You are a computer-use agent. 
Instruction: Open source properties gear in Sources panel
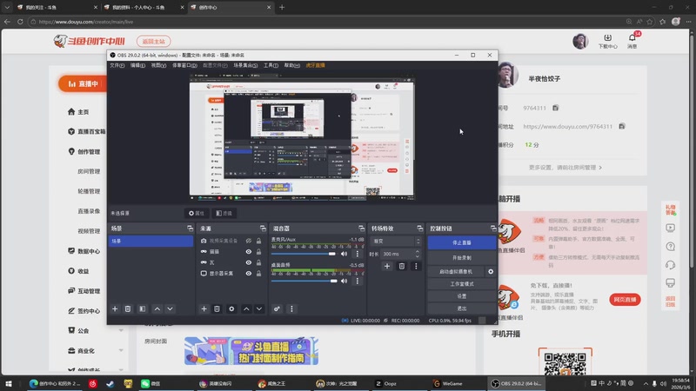pos(231,308)
